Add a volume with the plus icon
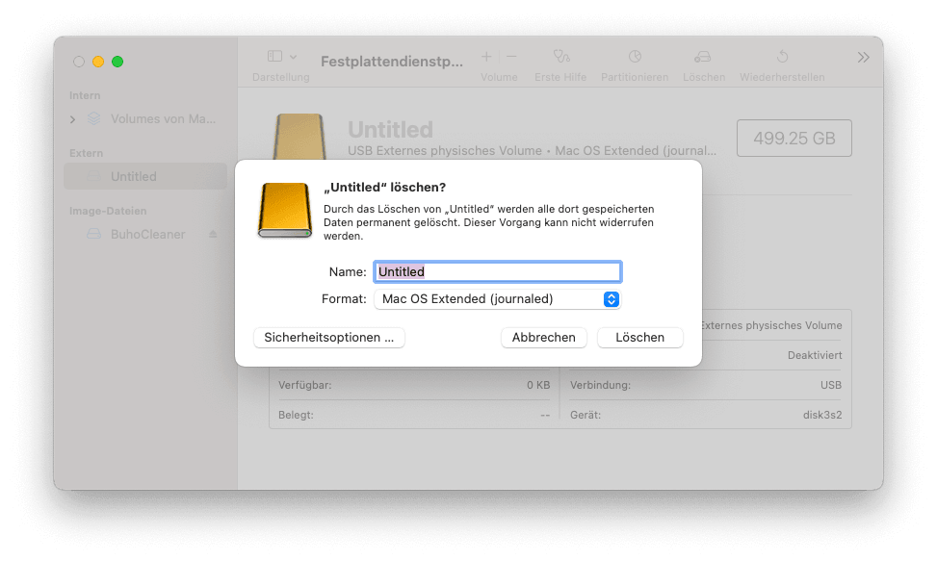937x561 pixels. (x=486, y=56)
